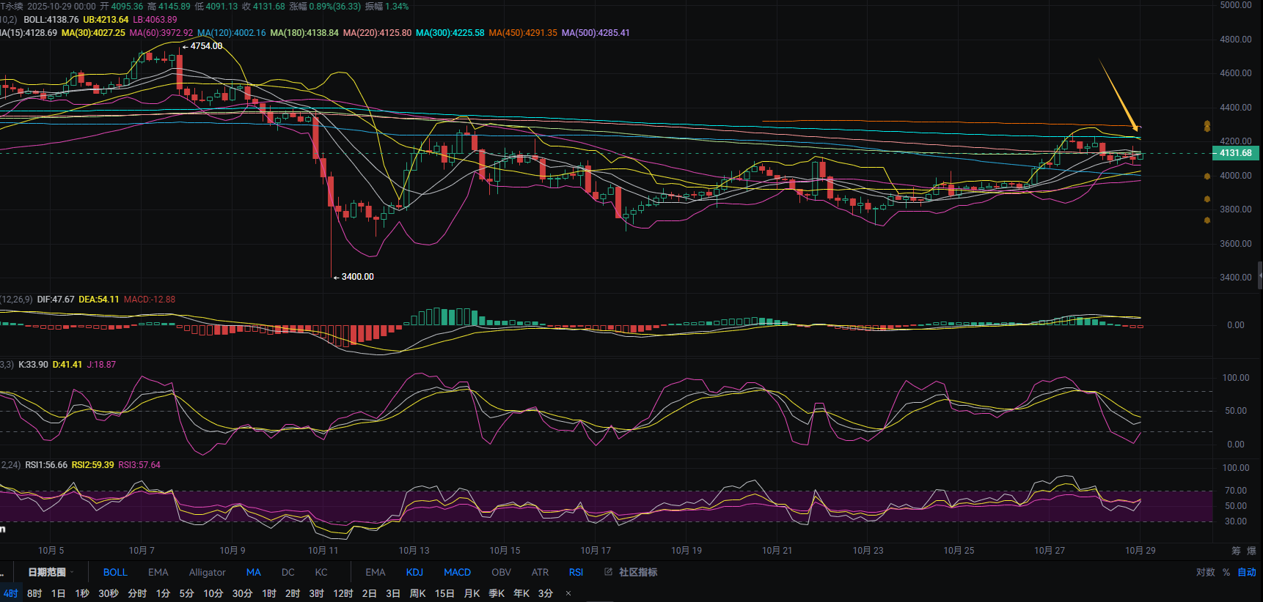The height and width of the screenshot is (602, 1263).
Task: Click the alert bell just above the 3800.00 level
Action: [x=1207, y=199]
